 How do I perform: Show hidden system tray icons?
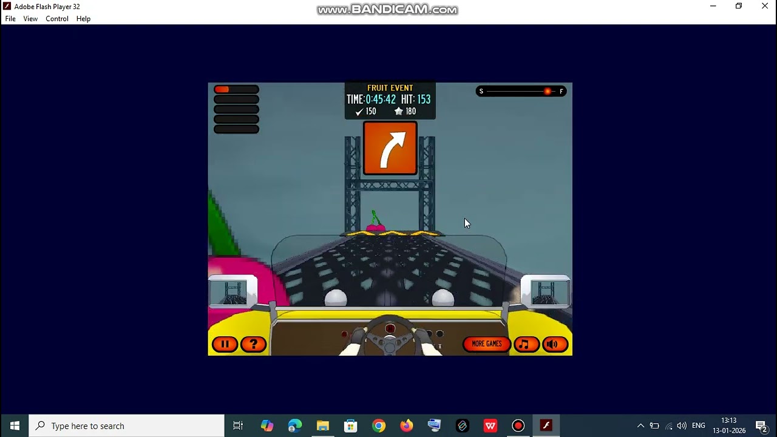click(x=640, y=426)
